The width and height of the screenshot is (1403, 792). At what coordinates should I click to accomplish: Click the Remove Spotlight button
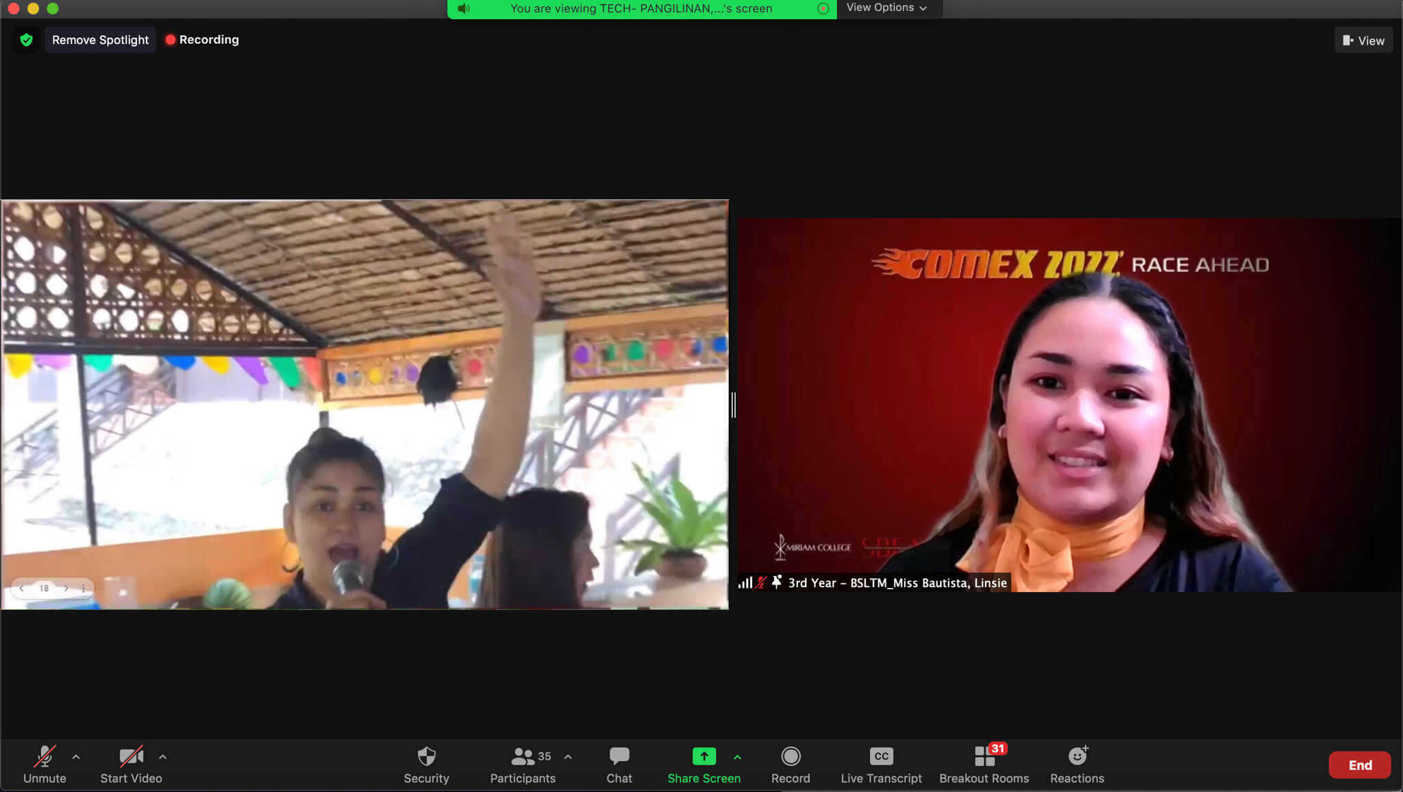click(x=100, y=40)
